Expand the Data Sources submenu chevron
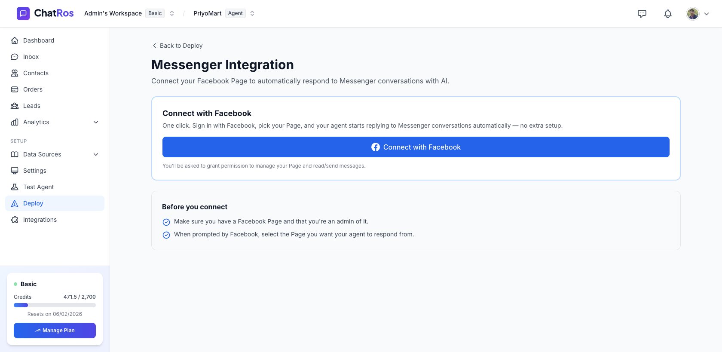Viewport: 722px width, 352px height. coord(96,154)
